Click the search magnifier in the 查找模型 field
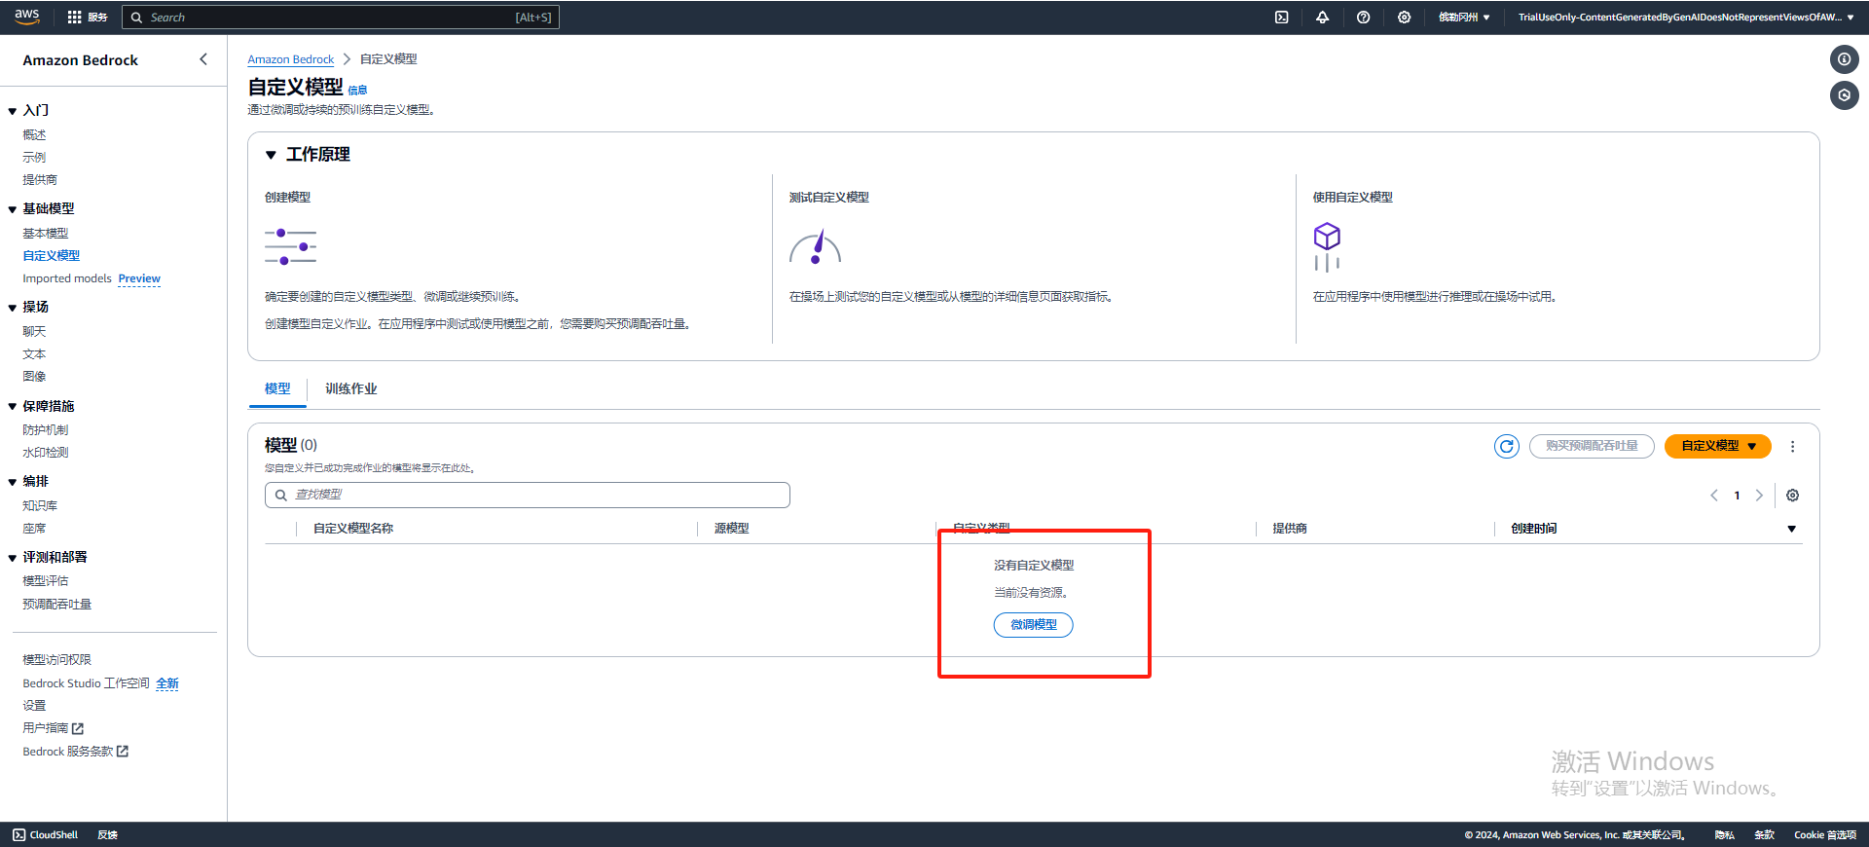Image resolution: width=1869 pixels, height=847 pixels. click(281, 496)
